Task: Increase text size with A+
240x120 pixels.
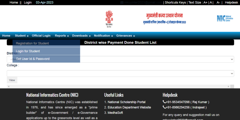Action: coord(205,2)
